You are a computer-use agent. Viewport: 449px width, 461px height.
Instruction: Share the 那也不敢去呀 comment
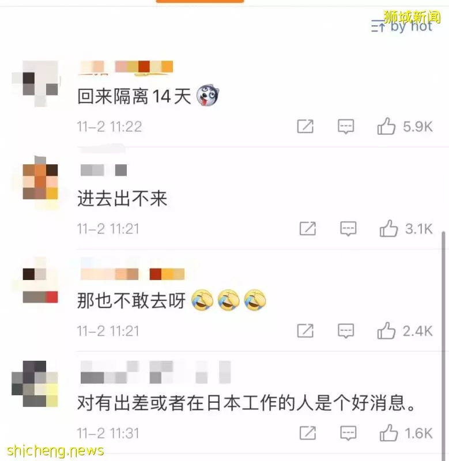(x=305, y=331)
